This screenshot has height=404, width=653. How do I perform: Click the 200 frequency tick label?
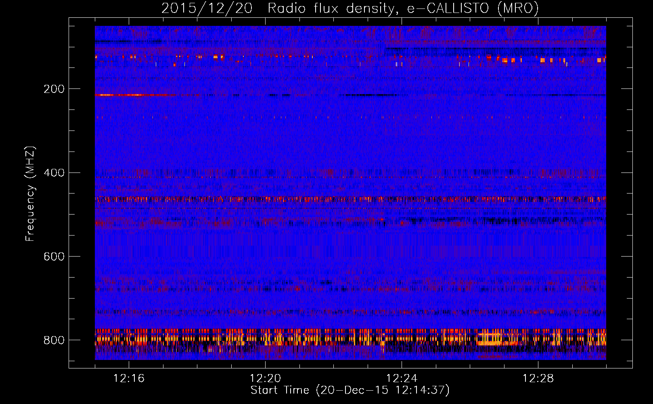pos(54,89)
